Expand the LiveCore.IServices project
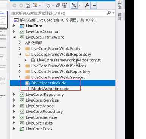Image resolution: width=146 pixels, height=139 pixels. click(14, 100)
